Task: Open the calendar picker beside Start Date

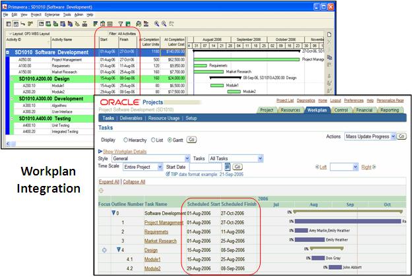Action: (x=228, y=167)
